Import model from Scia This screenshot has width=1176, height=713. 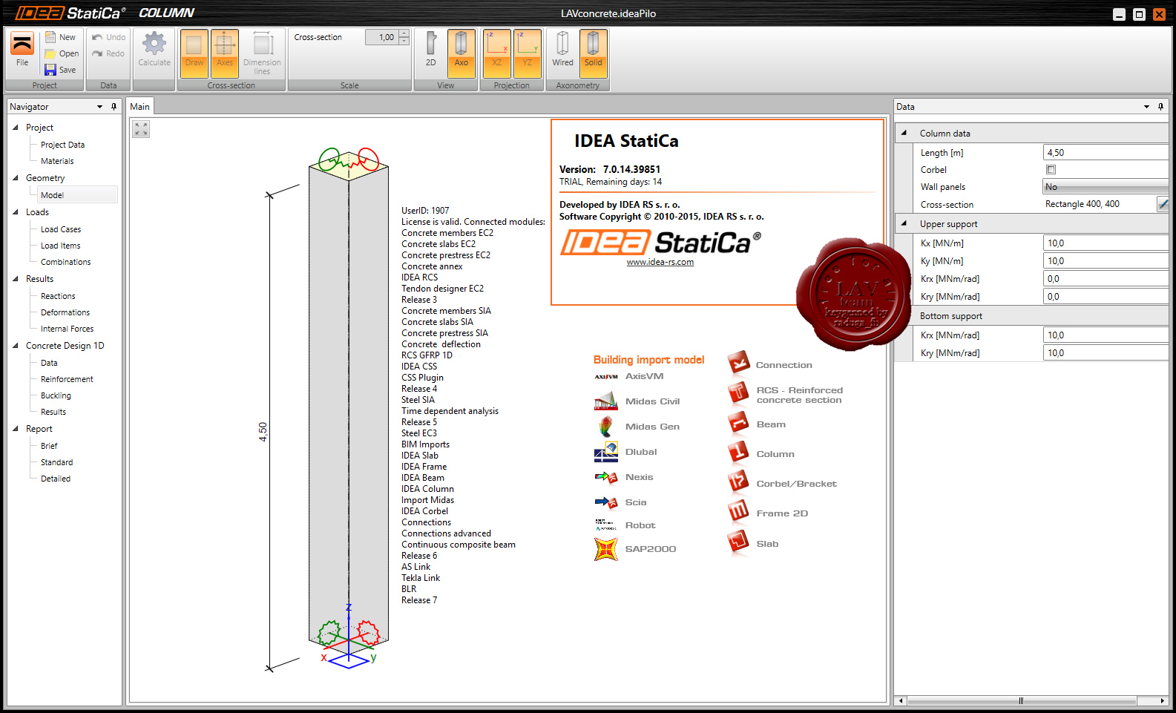(x=621, y=502)
